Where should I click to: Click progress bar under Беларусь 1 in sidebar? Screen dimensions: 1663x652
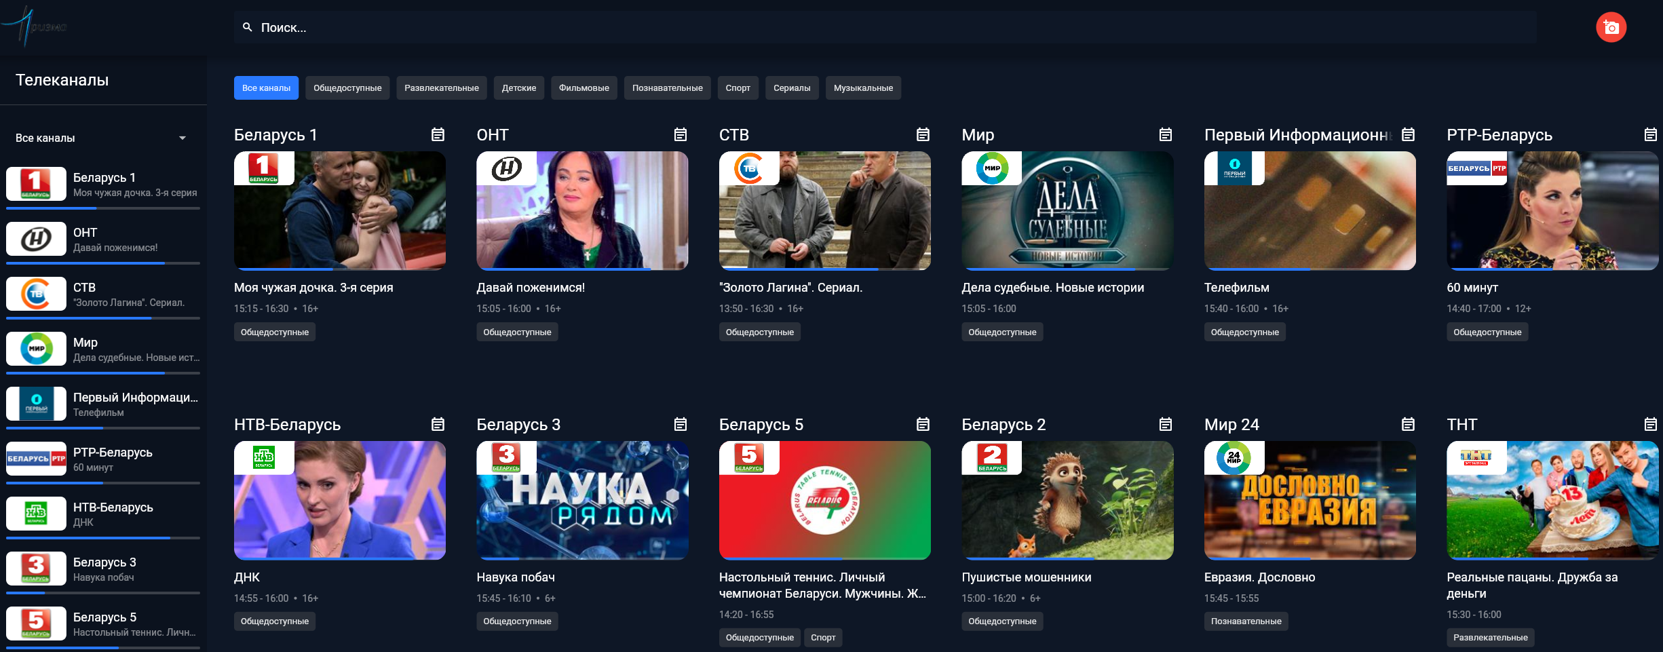click(x=103, y=208)
